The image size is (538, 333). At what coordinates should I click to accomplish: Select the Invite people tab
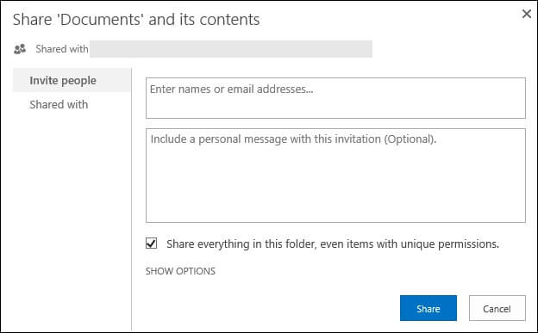[x=72, y=80]
